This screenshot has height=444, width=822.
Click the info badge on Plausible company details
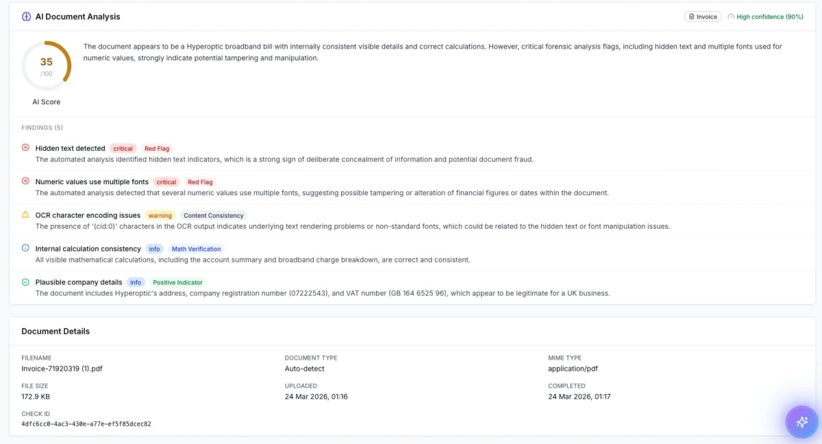[x=136, y=282]
